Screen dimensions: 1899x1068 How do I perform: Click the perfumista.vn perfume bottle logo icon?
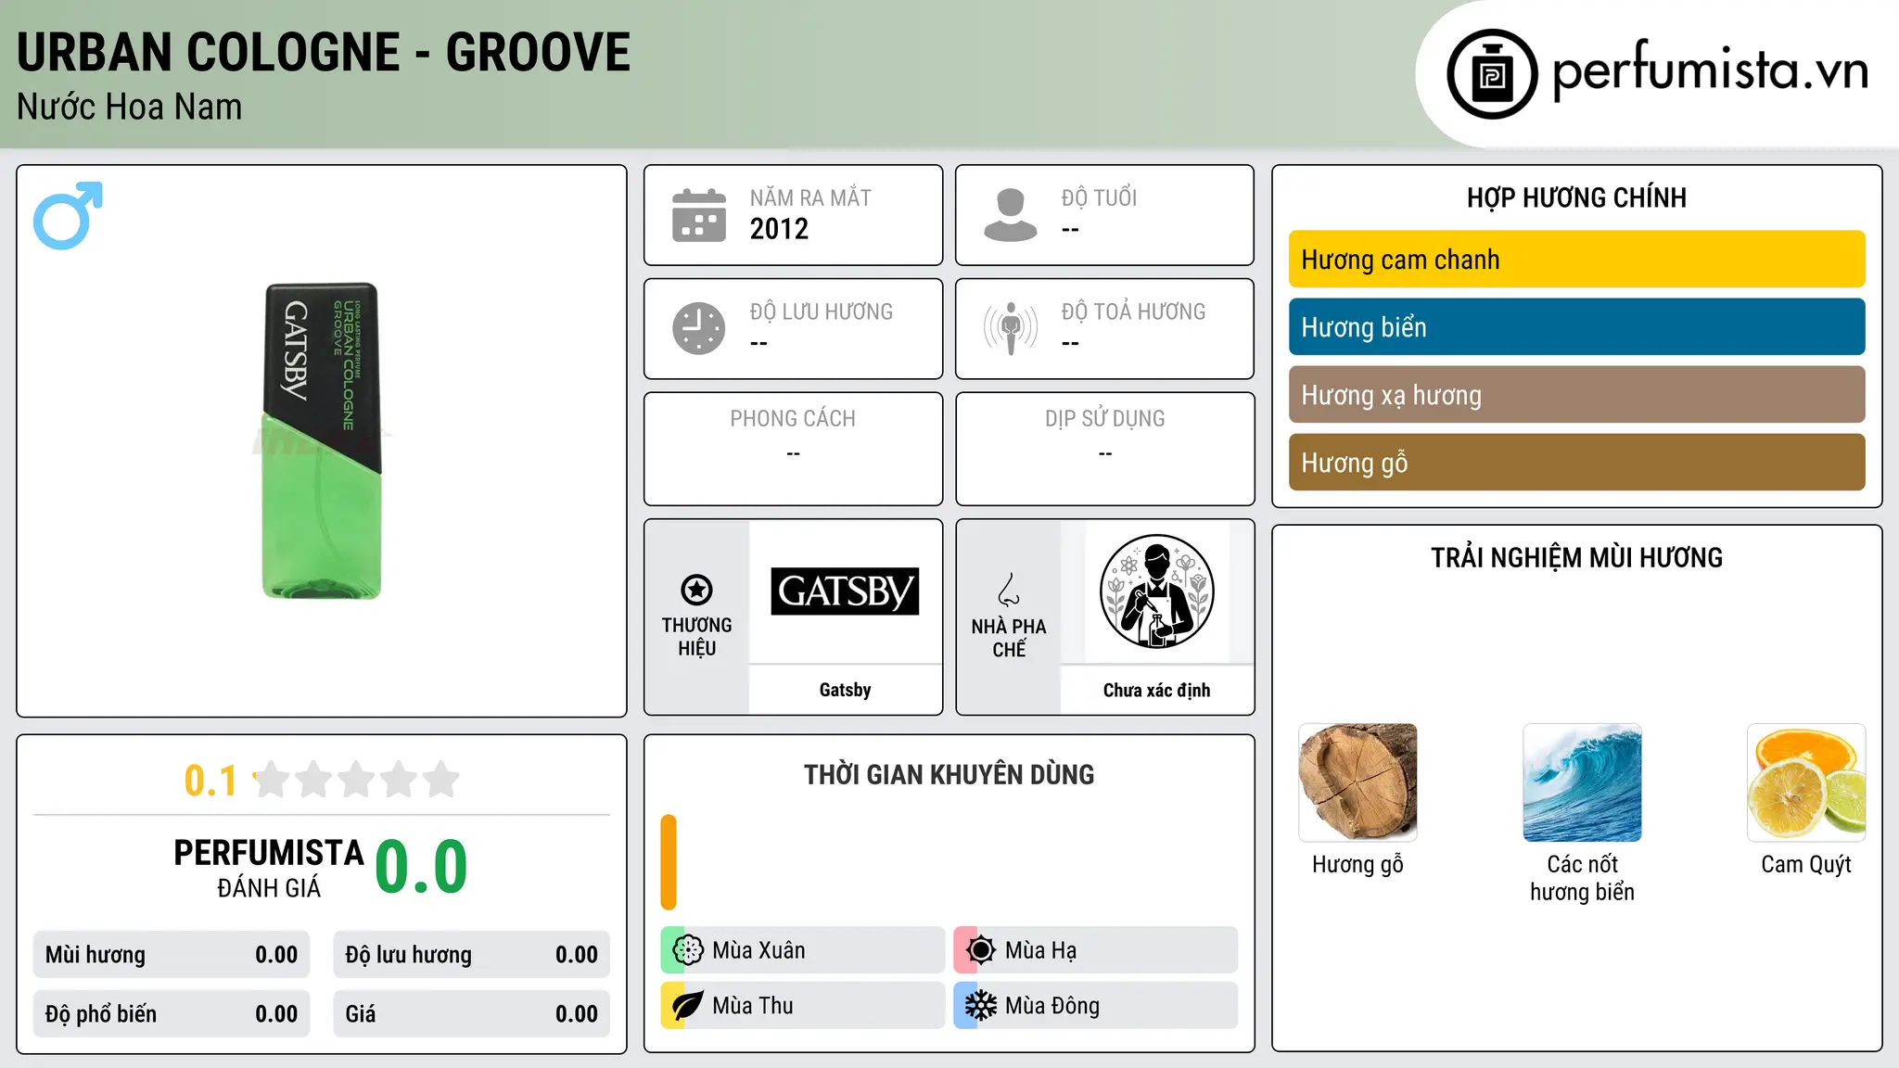click(1492, 74)
